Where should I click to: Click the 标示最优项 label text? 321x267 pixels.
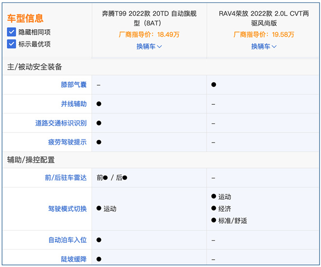click(35, 44)
